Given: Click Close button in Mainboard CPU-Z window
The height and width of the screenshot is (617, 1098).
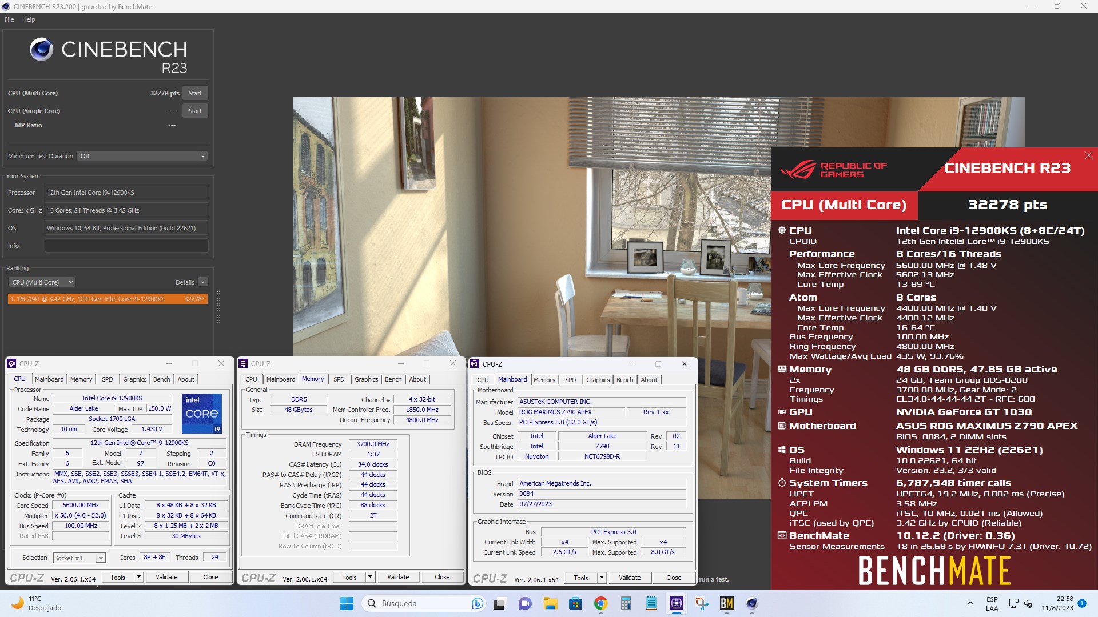Looking at the screenshot, I should click(674, 578).
